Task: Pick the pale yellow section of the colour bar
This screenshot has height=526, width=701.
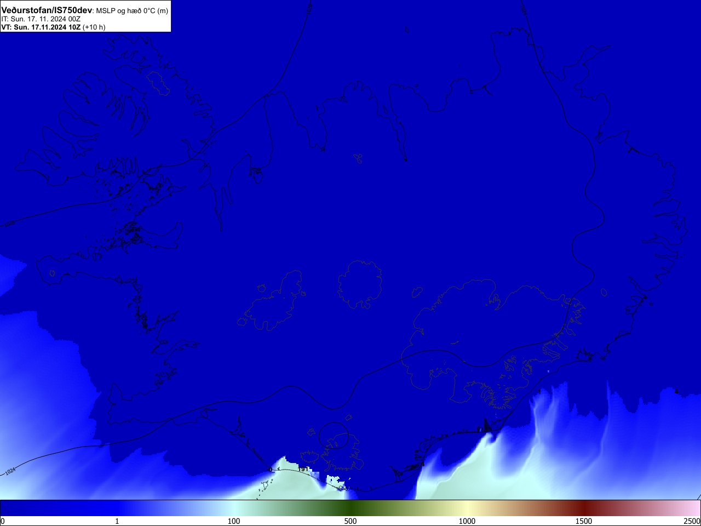Action: coord(467,508)
